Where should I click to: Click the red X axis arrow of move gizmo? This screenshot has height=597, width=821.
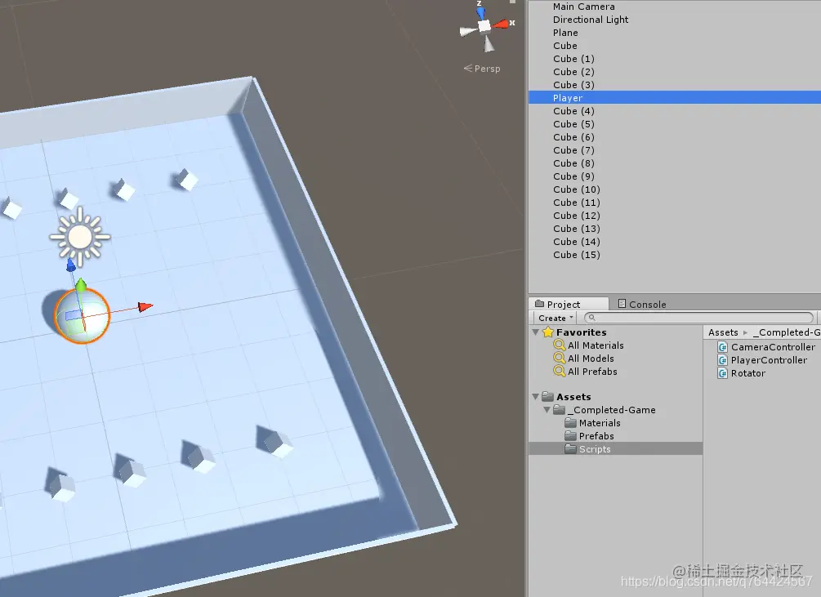coord(145,306)
